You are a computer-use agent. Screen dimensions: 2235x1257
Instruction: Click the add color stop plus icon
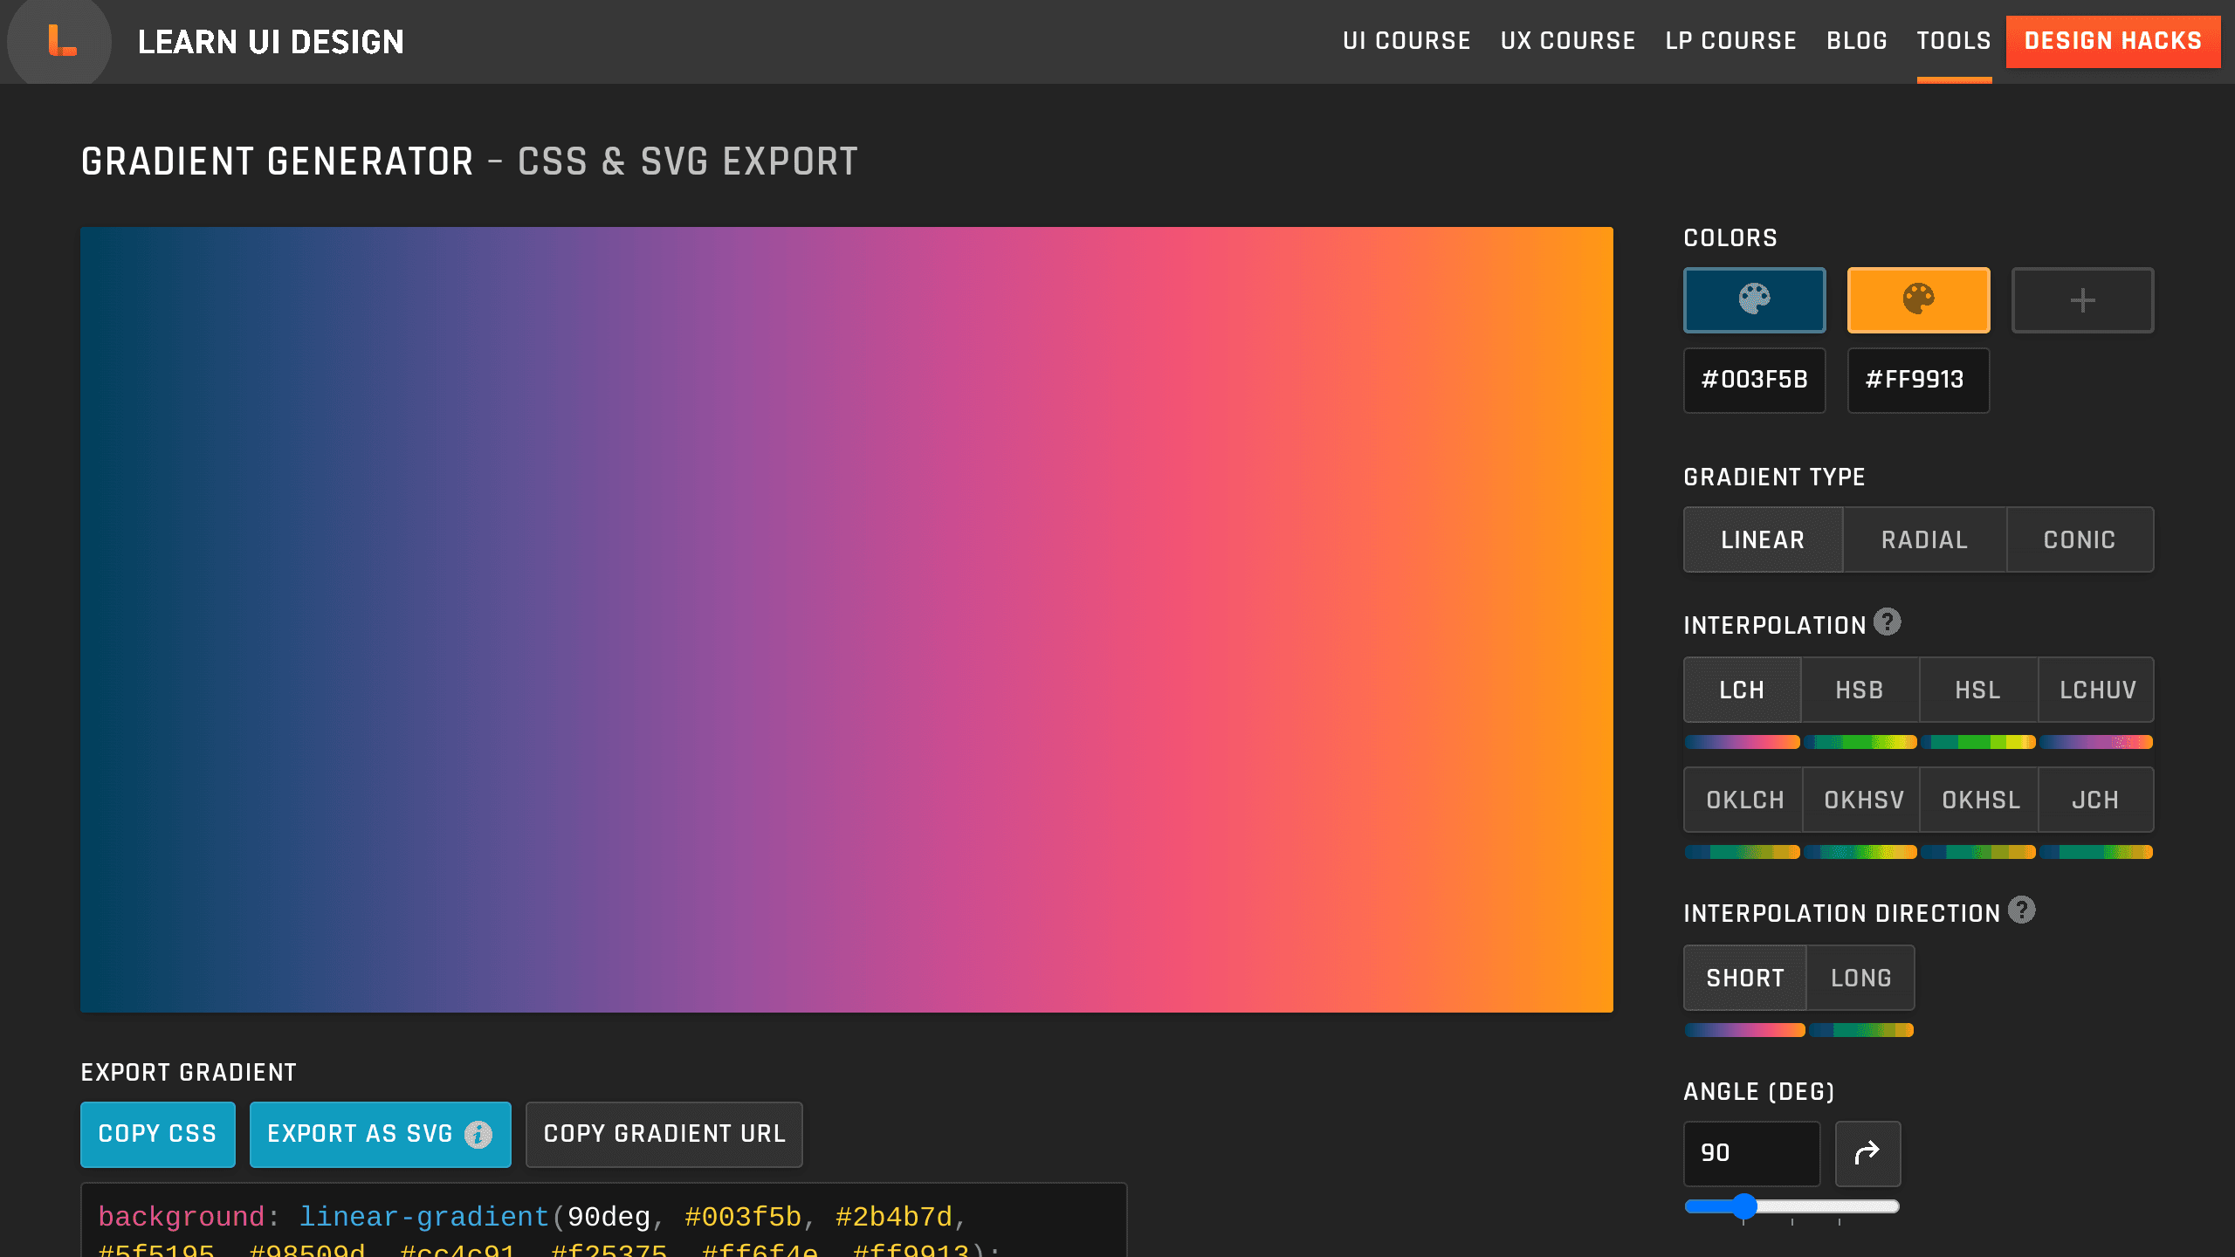[x=2083, y=299]
